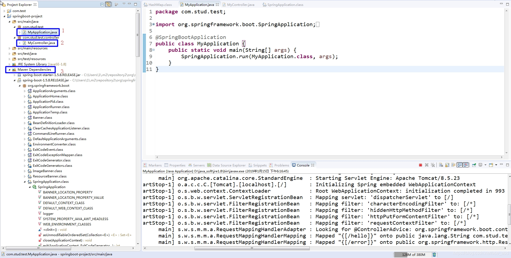Click the Display Selected Console monitor icon
Image resolution: width=511 pixels, height=258 pixels.
click(480, 165)
